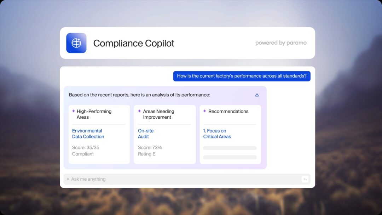Click the Areas Needing Improvement card heading
Image resolution: width=382 pixels, height=215 pixels.
point(158,114)
